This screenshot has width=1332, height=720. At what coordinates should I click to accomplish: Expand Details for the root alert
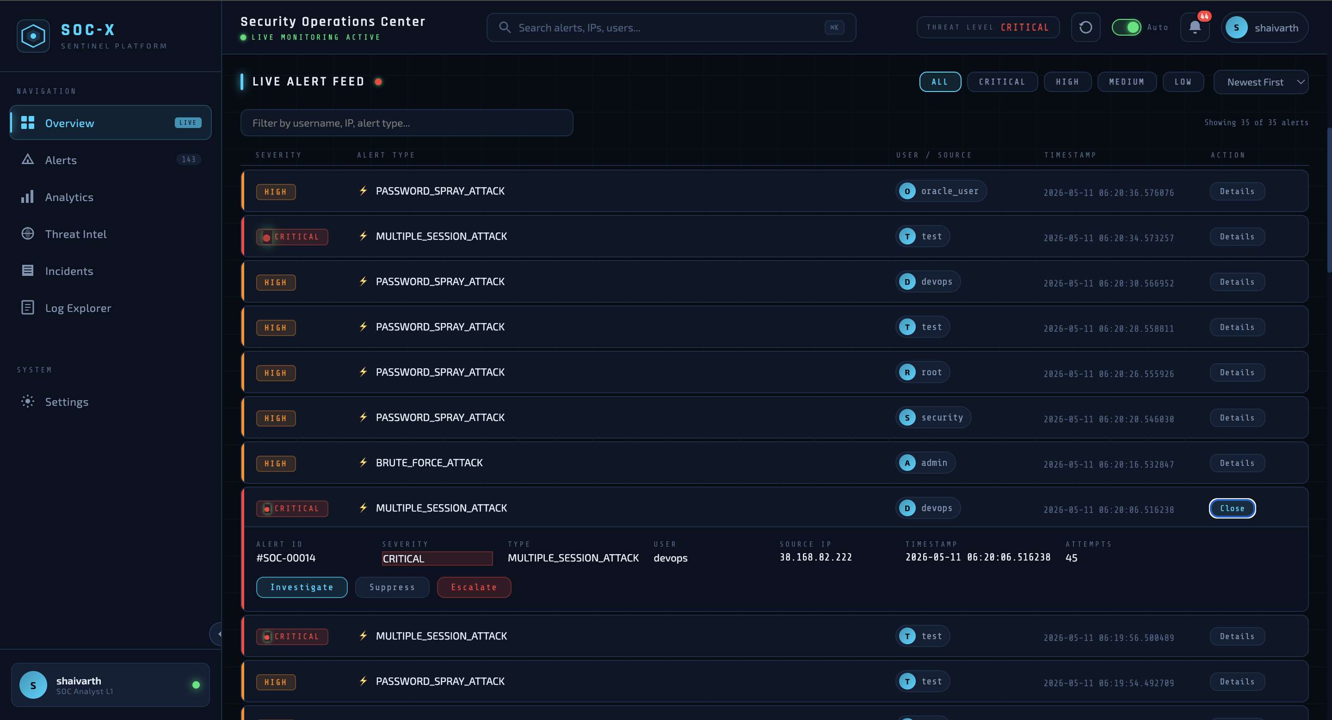1237,372
